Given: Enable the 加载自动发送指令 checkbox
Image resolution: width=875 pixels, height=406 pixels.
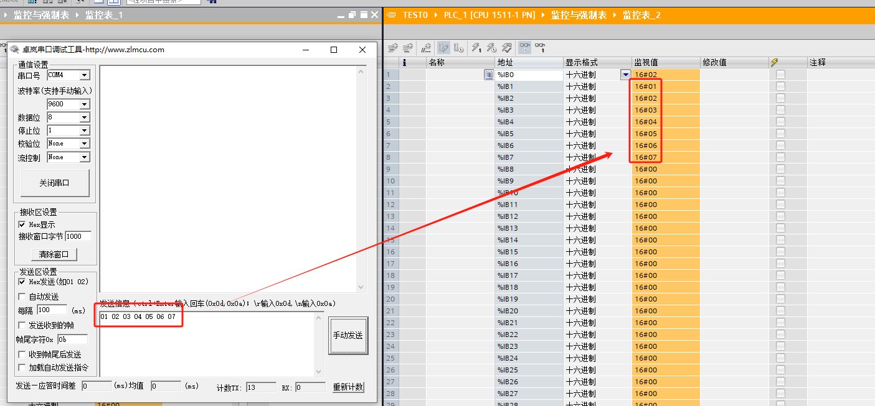Looking at the screenshot, I should tap(22, 367).
